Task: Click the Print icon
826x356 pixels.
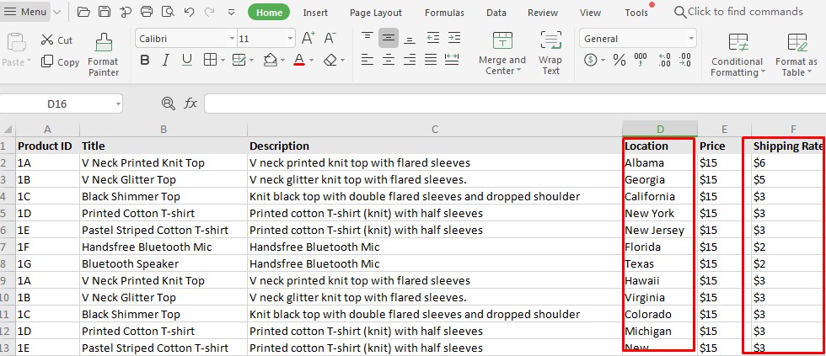Action: click(x=147, y=12)
